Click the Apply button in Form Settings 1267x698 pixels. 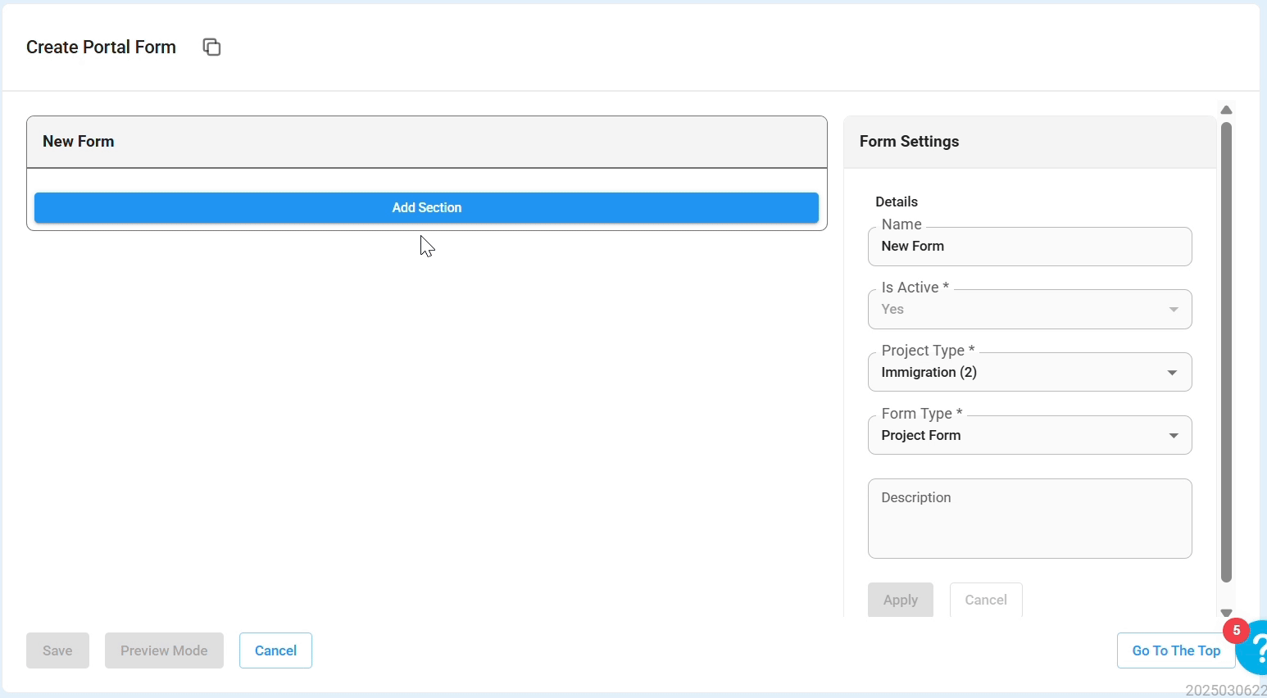[x=900, y=600]
